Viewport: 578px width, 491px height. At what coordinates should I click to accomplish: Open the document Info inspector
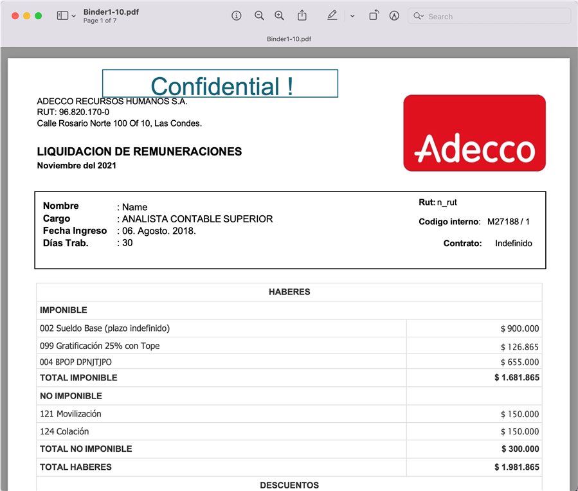coord(236,16)
